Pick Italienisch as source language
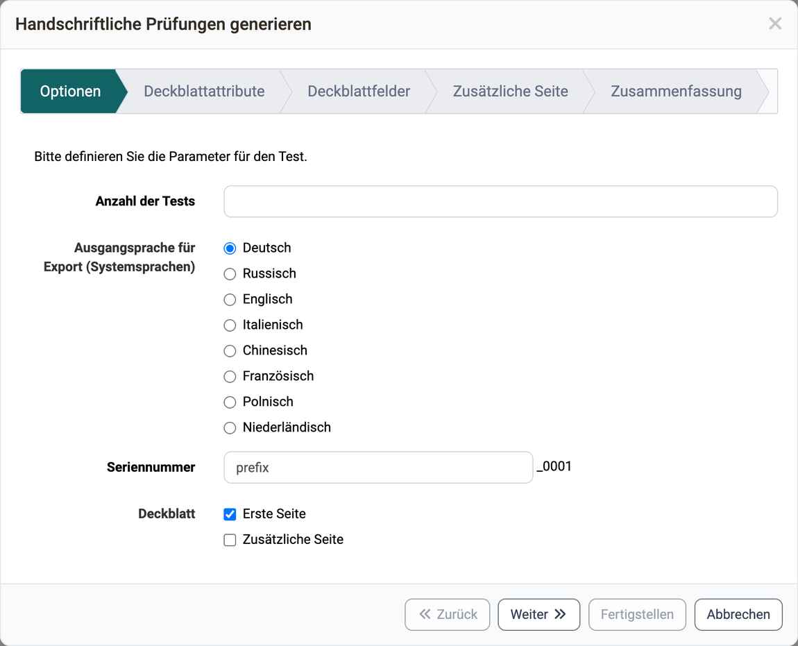 230,325
